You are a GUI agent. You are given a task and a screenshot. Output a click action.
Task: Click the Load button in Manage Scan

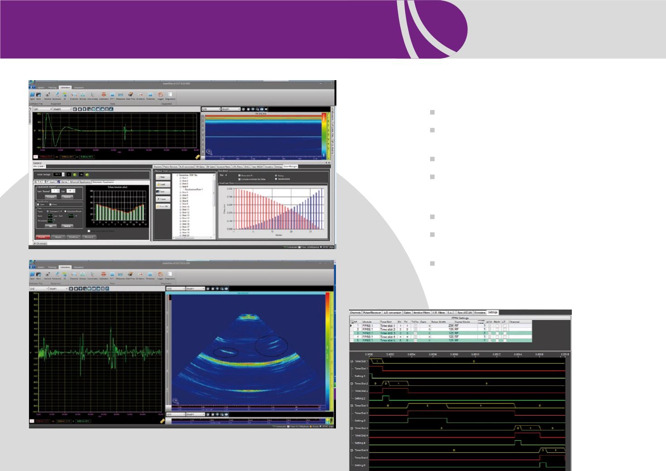[163, 184]
